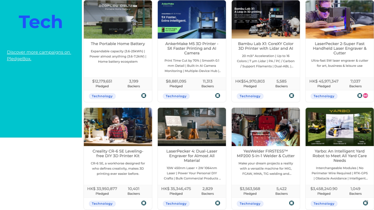Click description starting "10W 450nm Laser + 2W 1064nm"
The width and height of the screenshot is (374, 210).
click(x=192, y=173)
